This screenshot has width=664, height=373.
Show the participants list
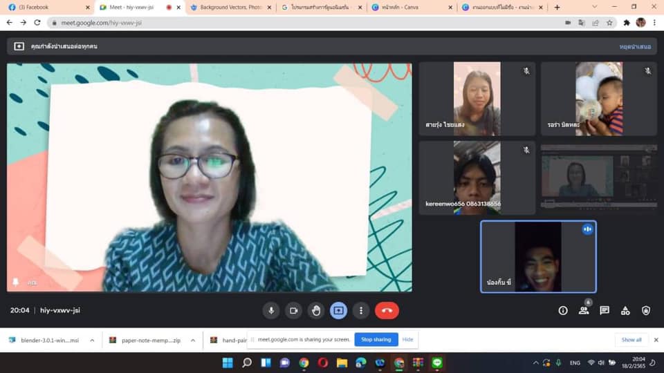(x=584, y=311)
